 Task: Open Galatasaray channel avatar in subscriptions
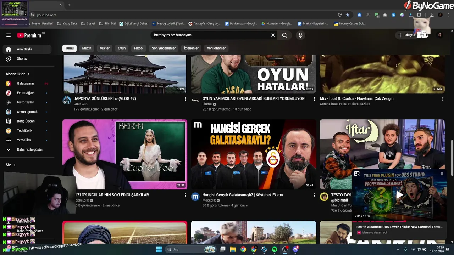click(9, 84)
